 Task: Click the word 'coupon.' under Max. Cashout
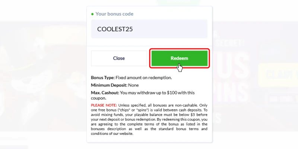click(98, 98)
